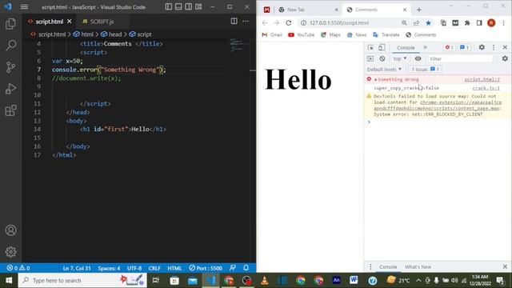Customize layout icon in VS Code title bar
The width and height of the screenshot is (512, 288).
[198, 7]
